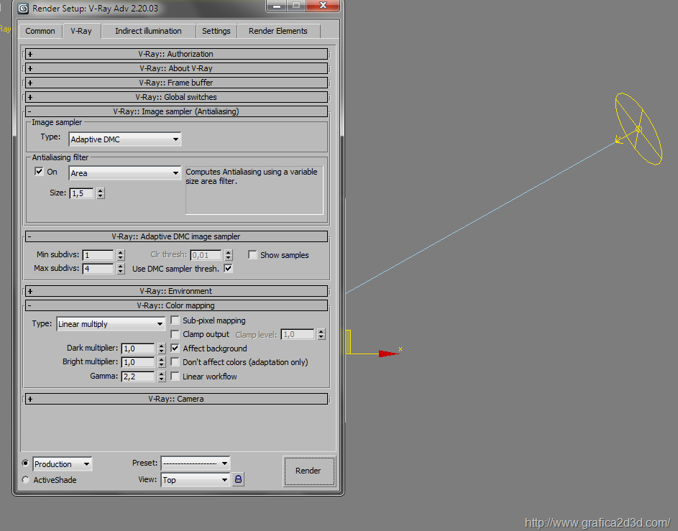678x531 pixels.
Task: Expand the V-Ray Frame buffer rollout
Action: 176,83
